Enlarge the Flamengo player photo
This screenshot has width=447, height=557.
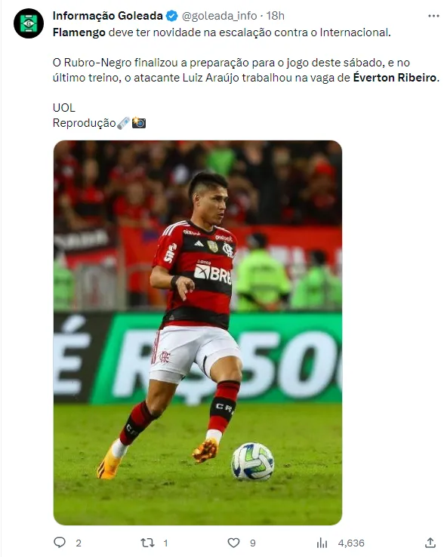pyautogui.click(x=198, y=333)
